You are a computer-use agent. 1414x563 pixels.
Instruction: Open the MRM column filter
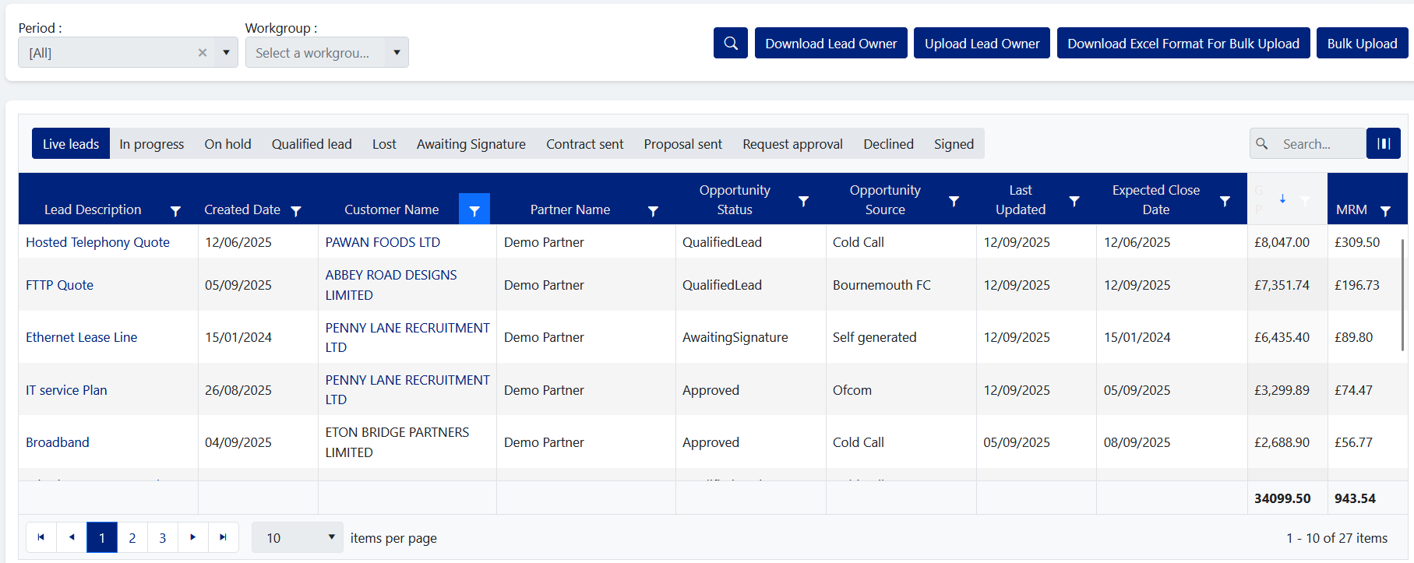point(1385,211)
